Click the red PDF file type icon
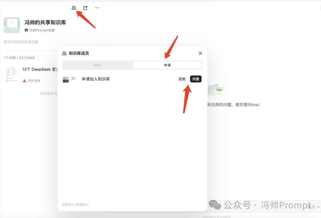 (x=25, y=81)
